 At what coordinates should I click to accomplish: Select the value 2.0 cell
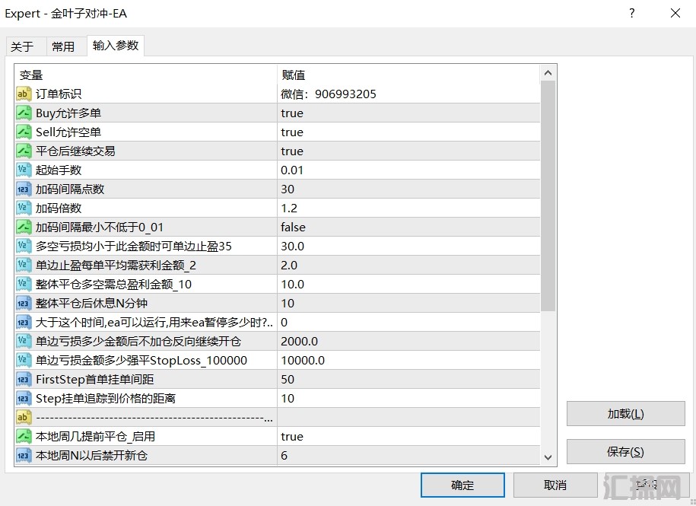[x=408, y=265]
